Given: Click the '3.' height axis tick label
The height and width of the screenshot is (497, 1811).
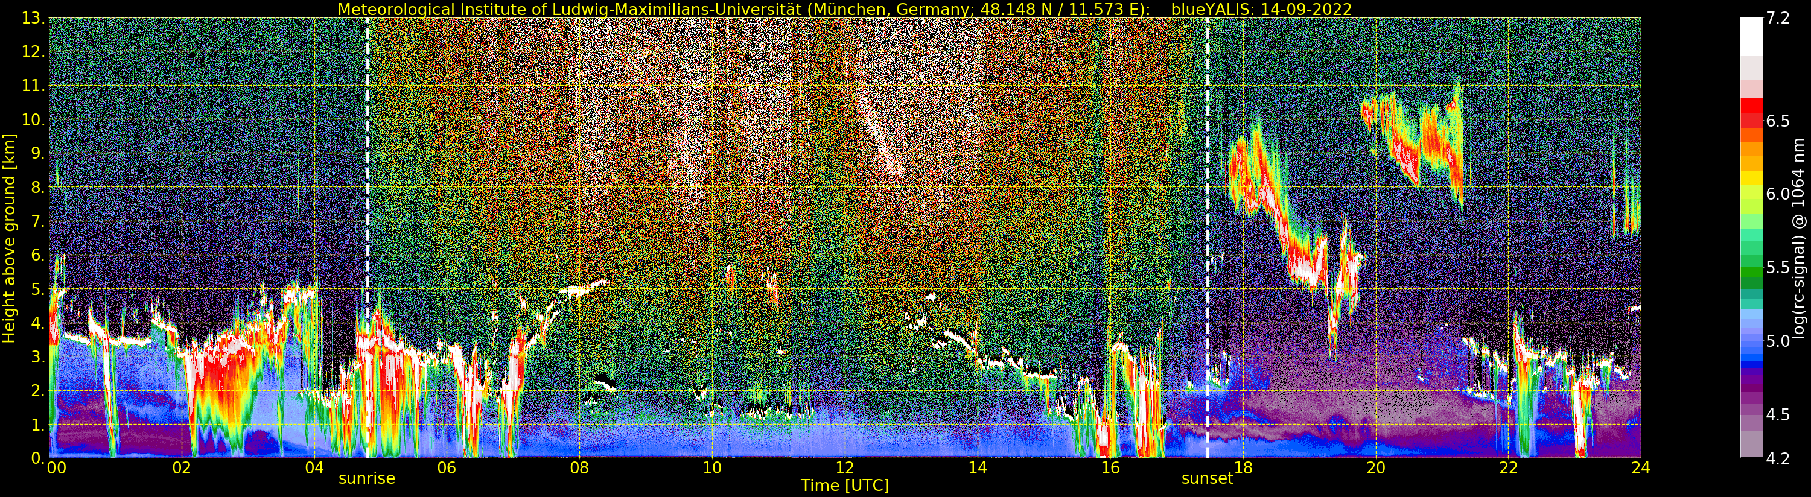Looking at the screenshot, I should pyautogui.click(x=37, y=356).
